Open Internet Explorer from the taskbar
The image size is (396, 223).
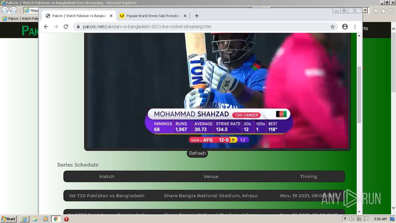pos(24,219)
